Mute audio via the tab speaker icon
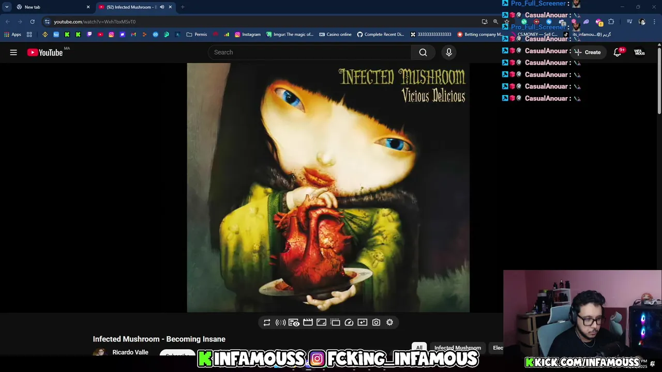 tap(162, 7)
